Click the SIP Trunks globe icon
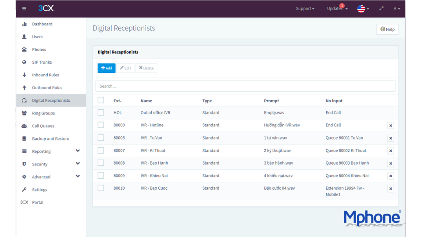The width and height of the screenshot is (421, 237). [x=24, y=62]
